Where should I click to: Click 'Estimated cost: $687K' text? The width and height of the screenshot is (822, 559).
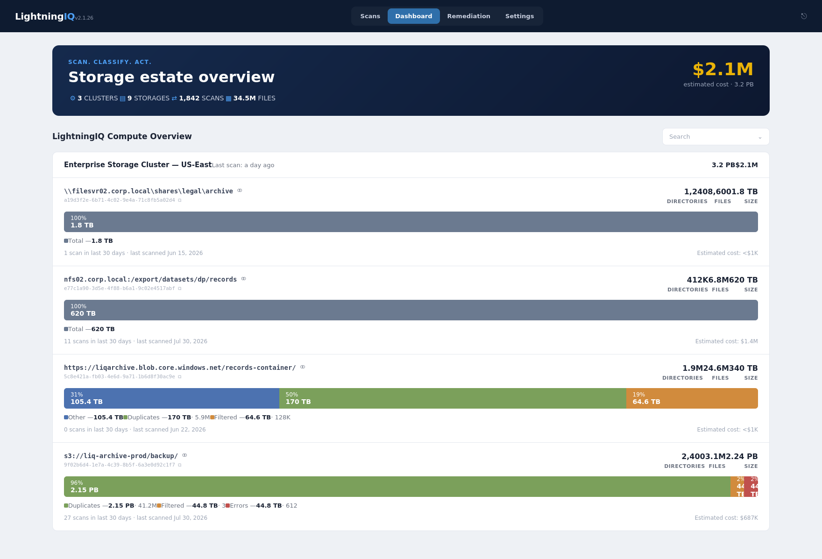pos(726,518)
